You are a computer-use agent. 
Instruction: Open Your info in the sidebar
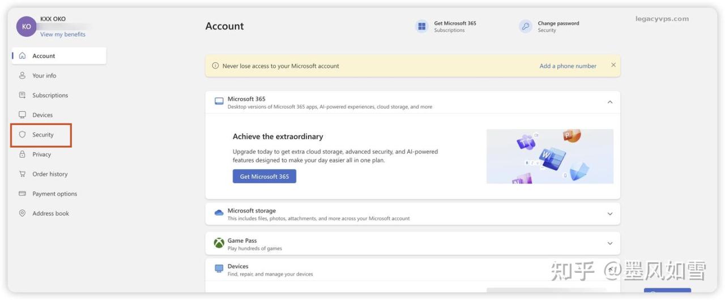click(x=44, y=76)
